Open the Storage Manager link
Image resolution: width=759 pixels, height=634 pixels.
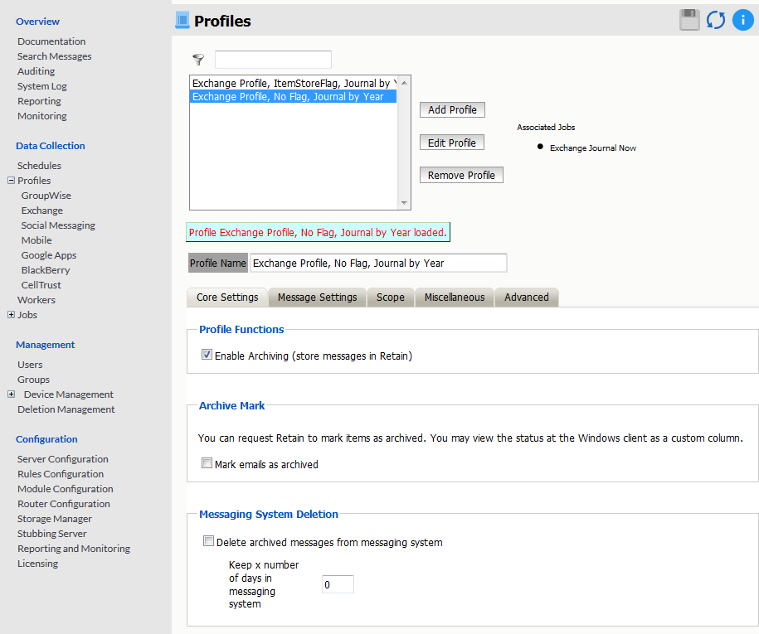coord(55,519)
